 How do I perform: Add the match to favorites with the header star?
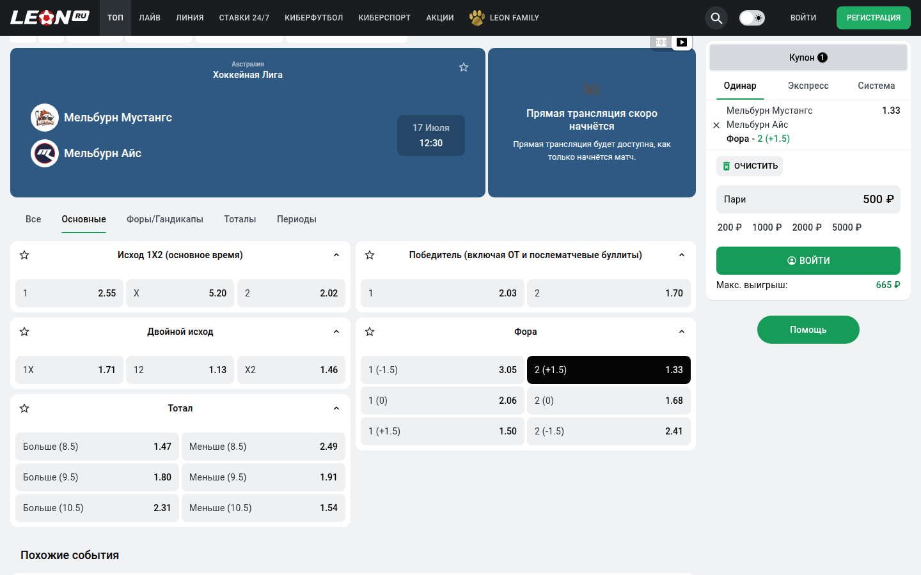(x=464, y=67)
